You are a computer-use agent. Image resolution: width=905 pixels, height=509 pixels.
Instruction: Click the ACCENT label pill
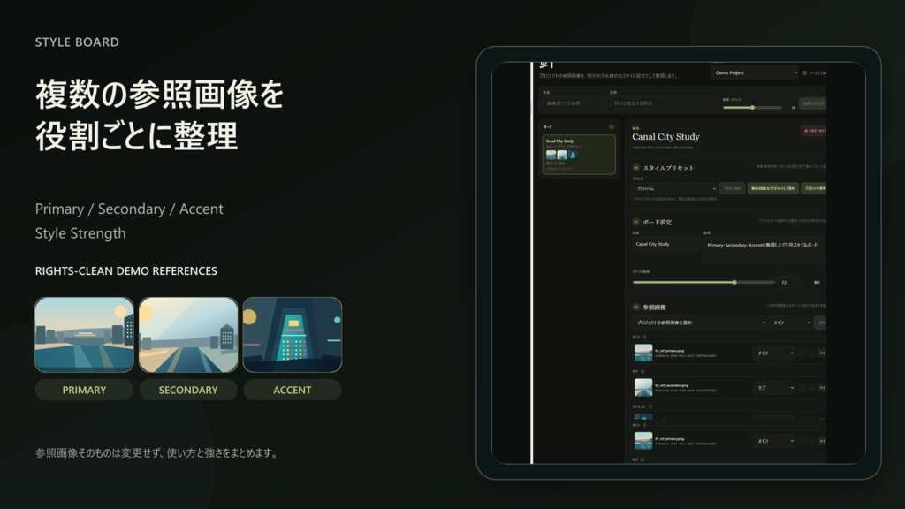[x=292, y=390]
